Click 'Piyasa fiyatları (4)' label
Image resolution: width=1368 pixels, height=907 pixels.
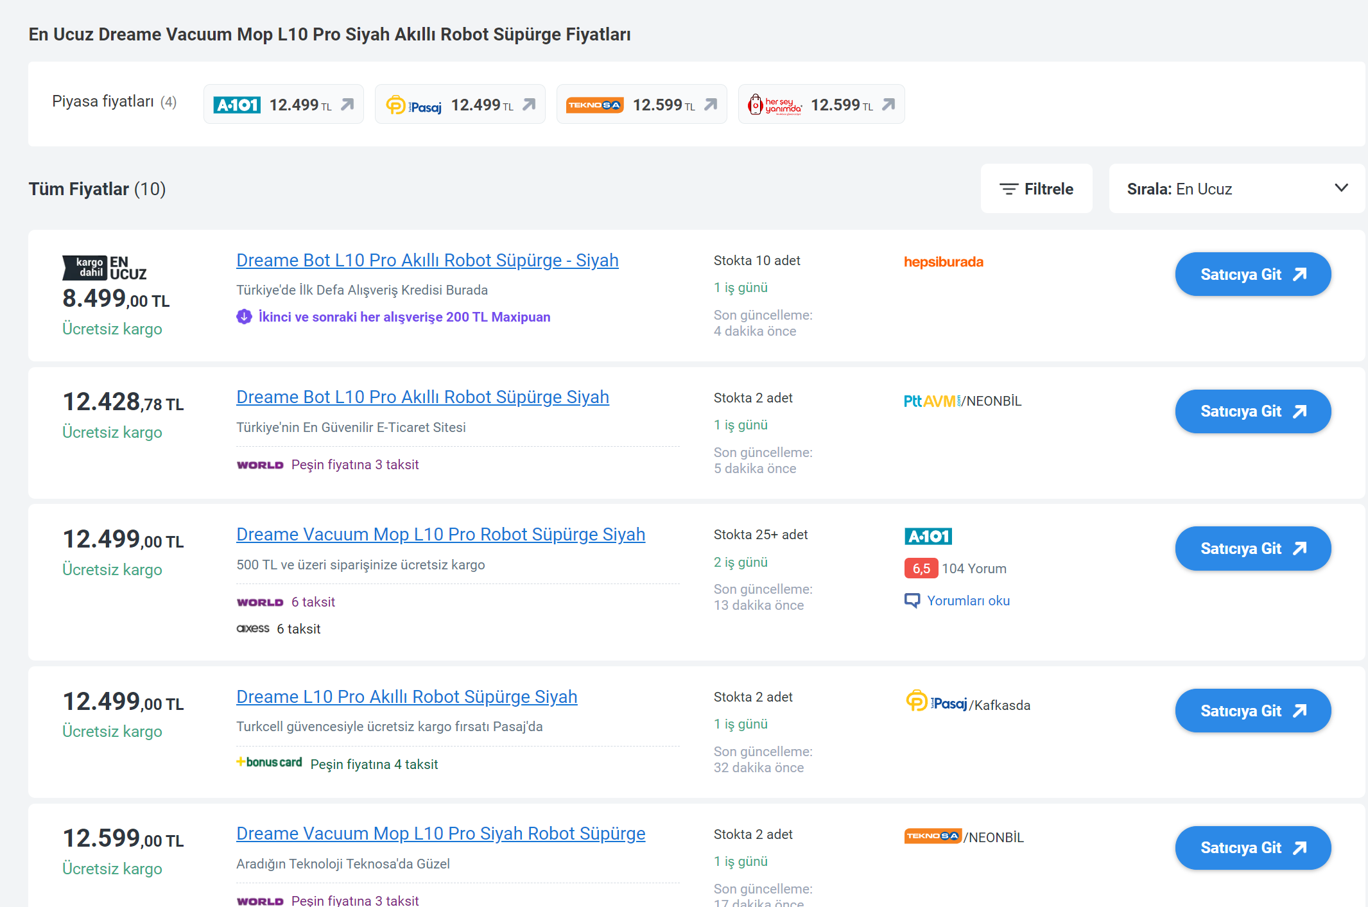pyautogui.click(x=114, y=101)
